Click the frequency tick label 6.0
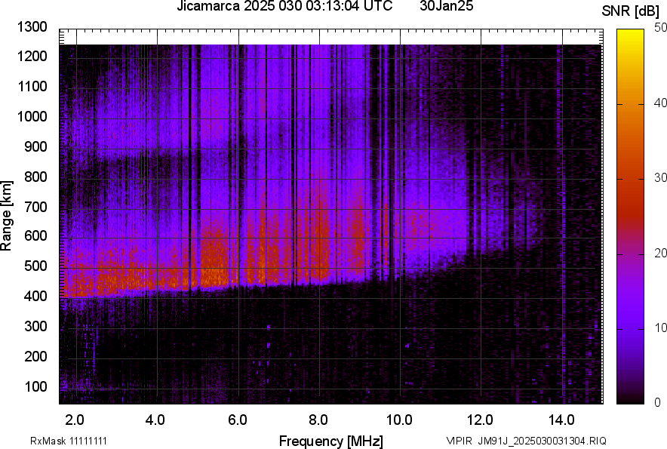 (x=238, y=420)
